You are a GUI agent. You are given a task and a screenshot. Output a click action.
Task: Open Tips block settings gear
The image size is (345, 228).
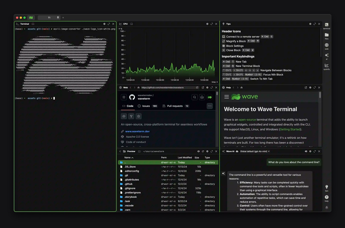(310, 24)
